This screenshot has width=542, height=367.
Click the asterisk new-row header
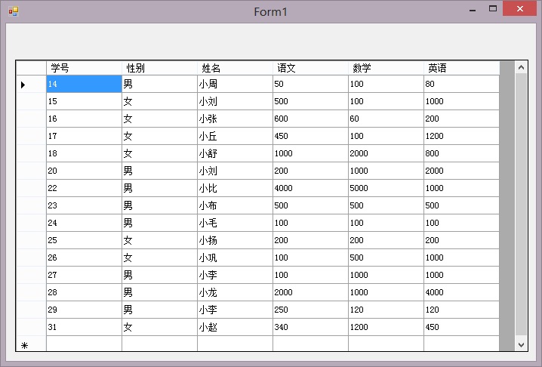pyautogui.click(x=24, y=345)
